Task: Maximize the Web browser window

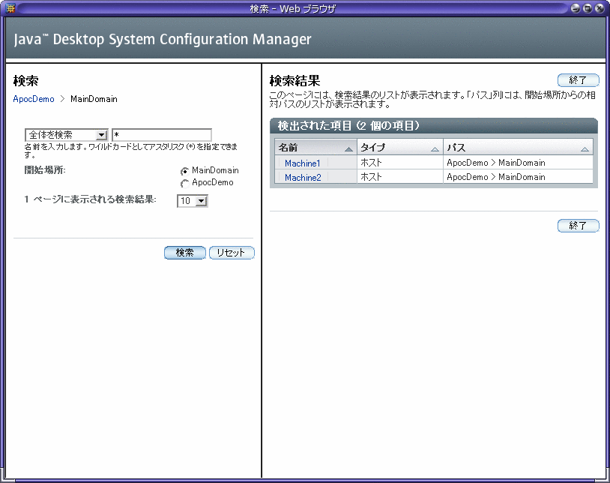Action: pos(588,8)
